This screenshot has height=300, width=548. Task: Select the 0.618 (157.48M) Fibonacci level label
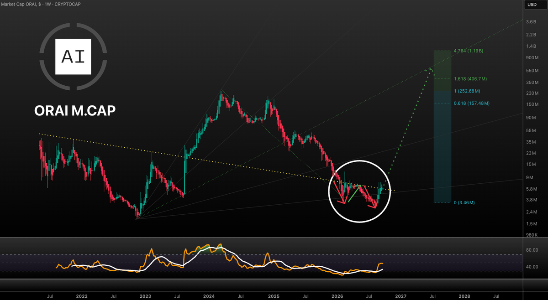[472, 103]
